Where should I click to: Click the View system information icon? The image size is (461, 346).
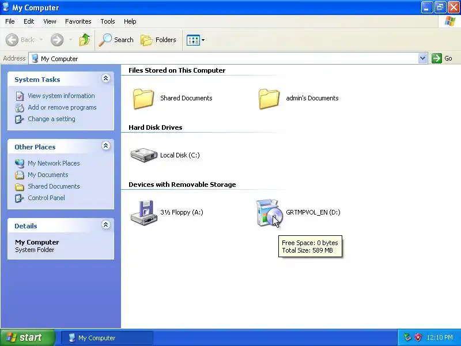tap(20, 96)
